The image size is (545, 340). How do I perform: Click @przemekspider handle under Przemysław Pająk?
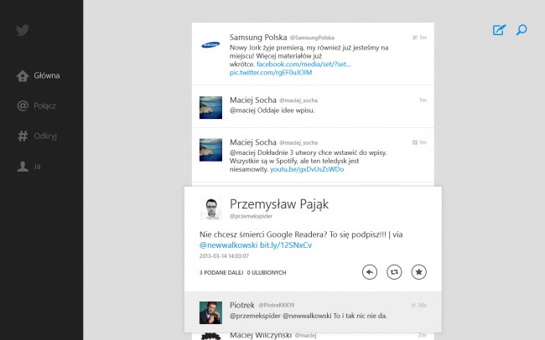pyautogui.click(x=251, y=216)
